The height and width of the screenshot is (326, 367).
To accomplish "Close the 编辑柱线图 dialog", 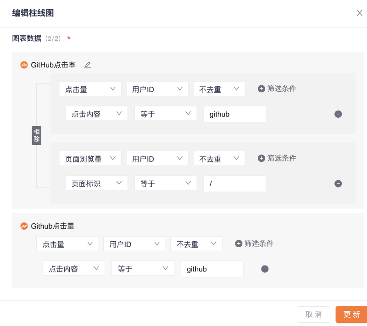I will tap(359, 13).
